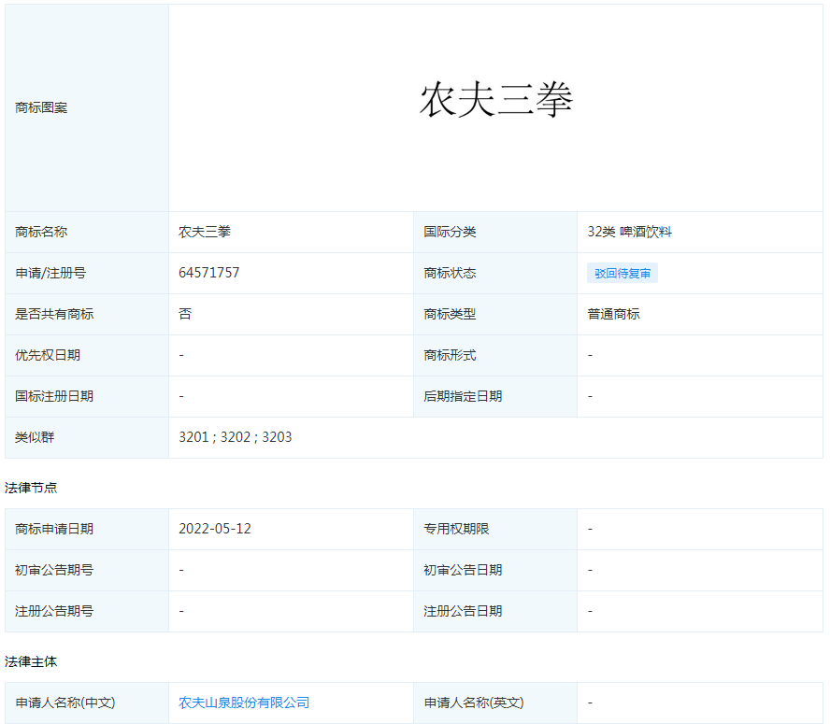830x724 pixels.
Task: Click the 法律主体 section heading
Action: point(31,661)
